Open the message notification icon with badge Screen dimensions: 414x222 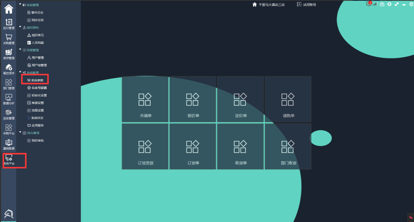point(369,4)
